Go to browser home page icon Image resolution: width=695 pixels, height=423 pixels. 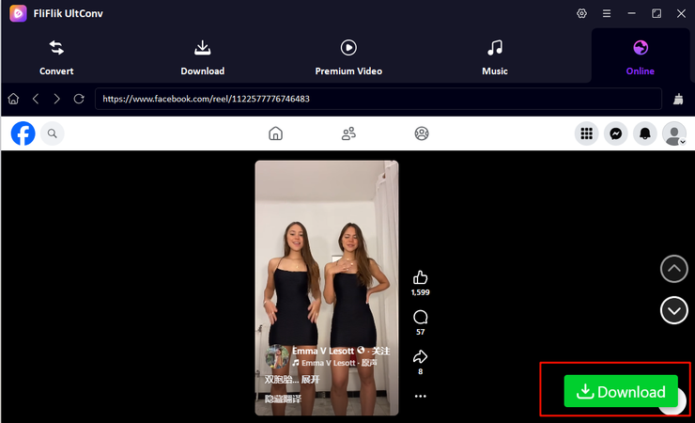point(13,99)
